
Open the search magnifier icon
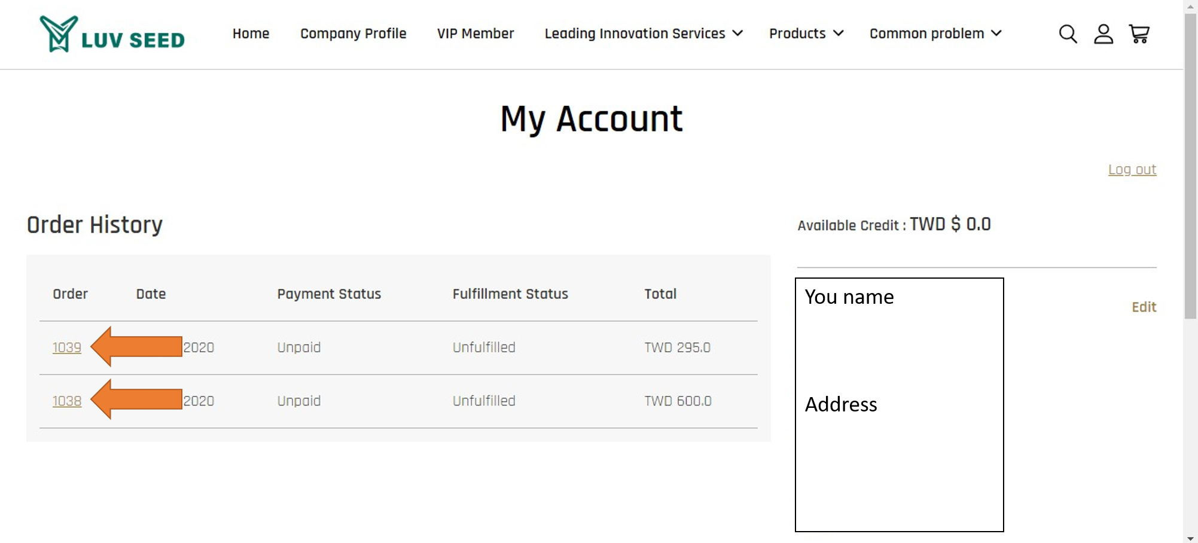[1068, 34]
